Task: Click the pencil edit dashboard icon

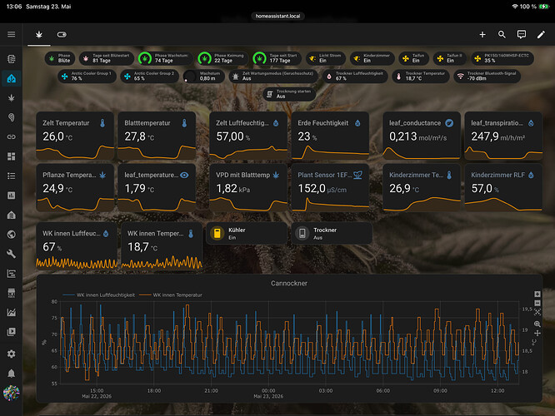Action: pyautogui.click(x=541, y=34)
